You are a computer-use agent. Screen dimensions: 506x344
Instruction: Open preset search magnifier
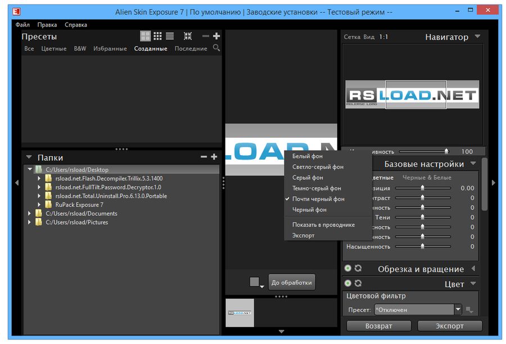tap(216, 48)
